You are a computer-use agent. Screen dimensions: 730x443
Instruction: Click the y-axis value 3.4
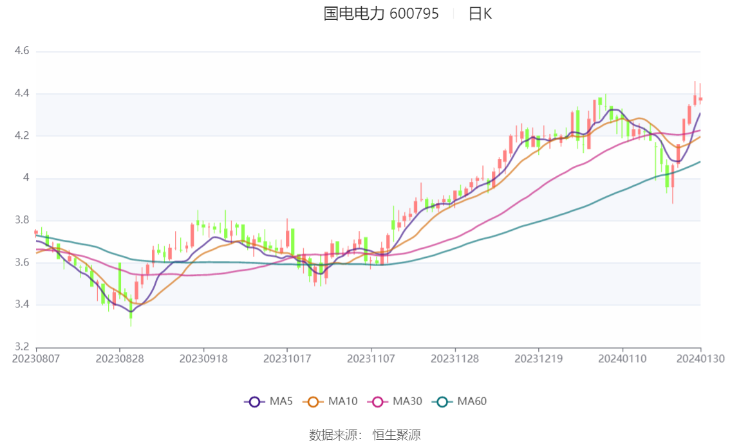[22, 305]
